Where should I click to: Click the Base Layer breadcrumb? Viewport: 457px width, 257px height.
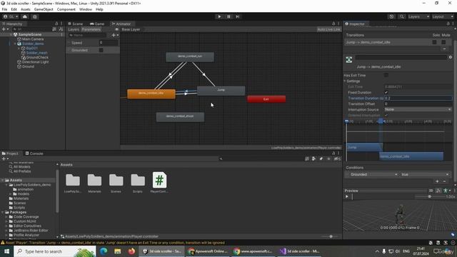(131, 29)
